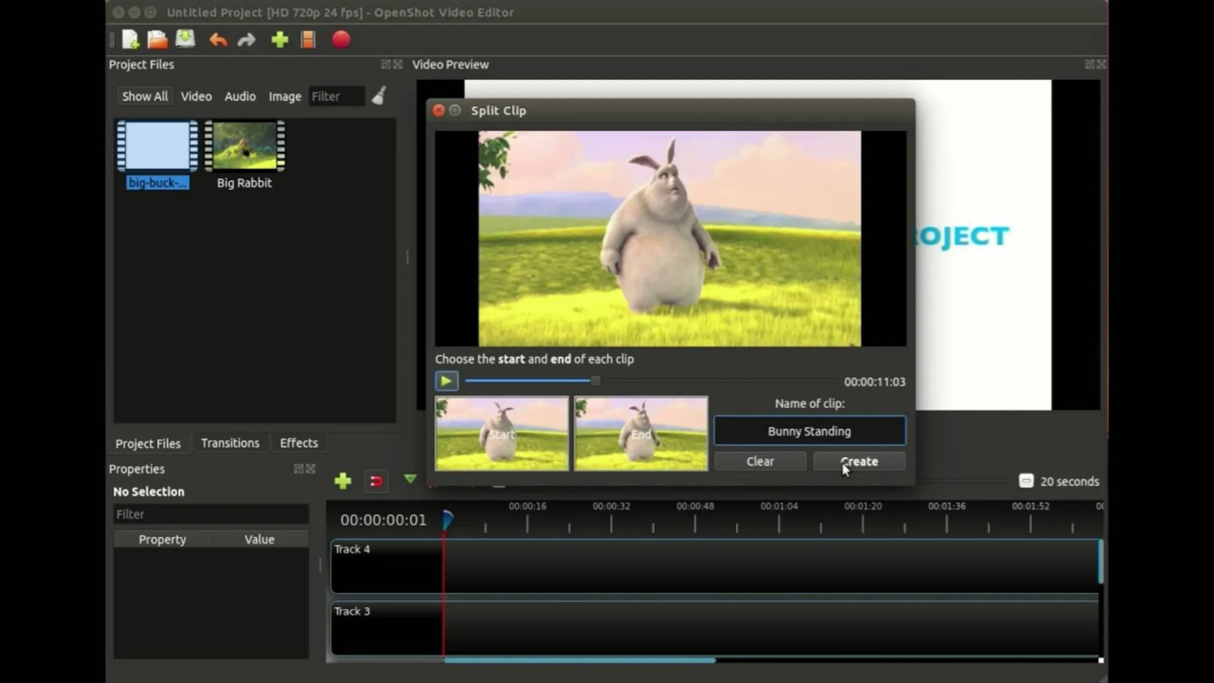The width and height of the screenshot is (1214, 683).
Task: Switch to the Transitions tab
Action: (x=230, y=443)
